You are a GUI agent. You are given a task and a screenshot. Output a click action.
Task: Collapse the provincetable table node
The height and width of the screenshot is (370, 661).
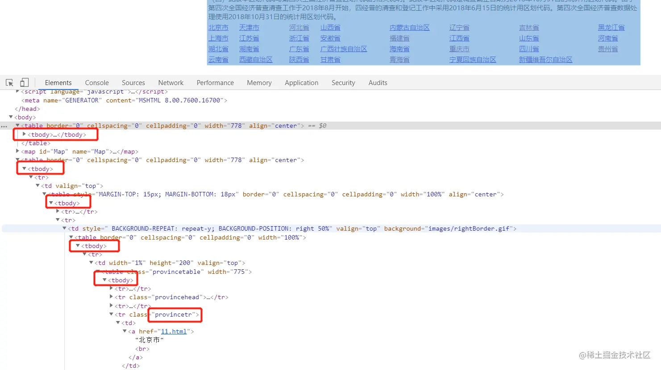(x=98, y=271)
